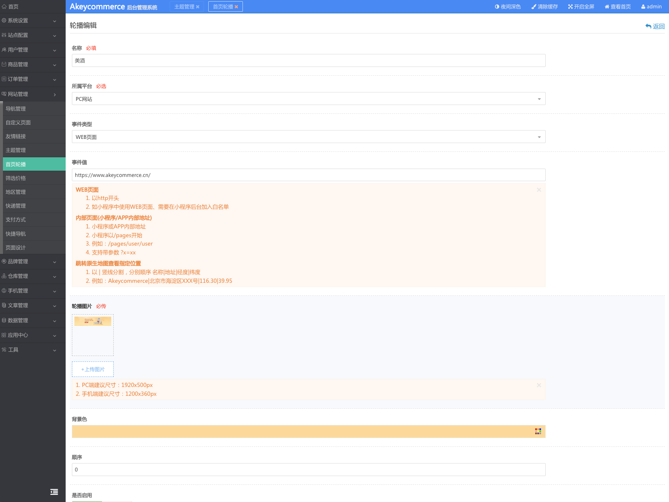The image size is (669, 502).
Task: Click the user icon next to 用户管理
Action: [x=4, y=50]
